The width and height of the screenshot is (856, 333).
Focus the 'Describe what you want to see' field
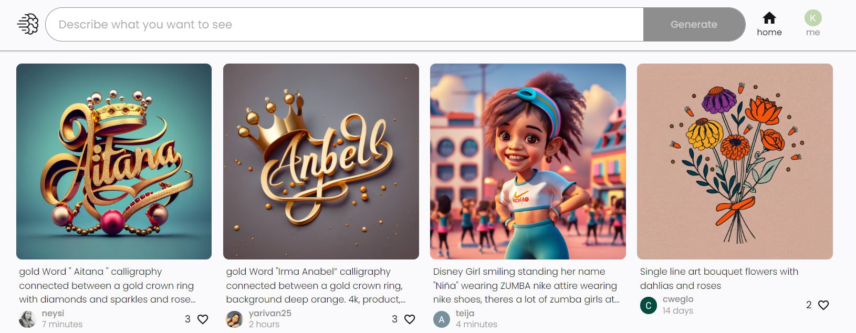coord(345,24)
